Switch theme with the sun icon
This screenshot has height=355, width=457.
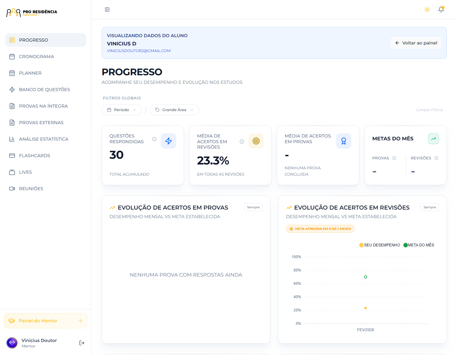427,10
